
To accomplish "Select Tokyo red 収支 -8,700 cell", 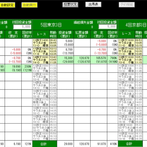I will click(99, 51).
